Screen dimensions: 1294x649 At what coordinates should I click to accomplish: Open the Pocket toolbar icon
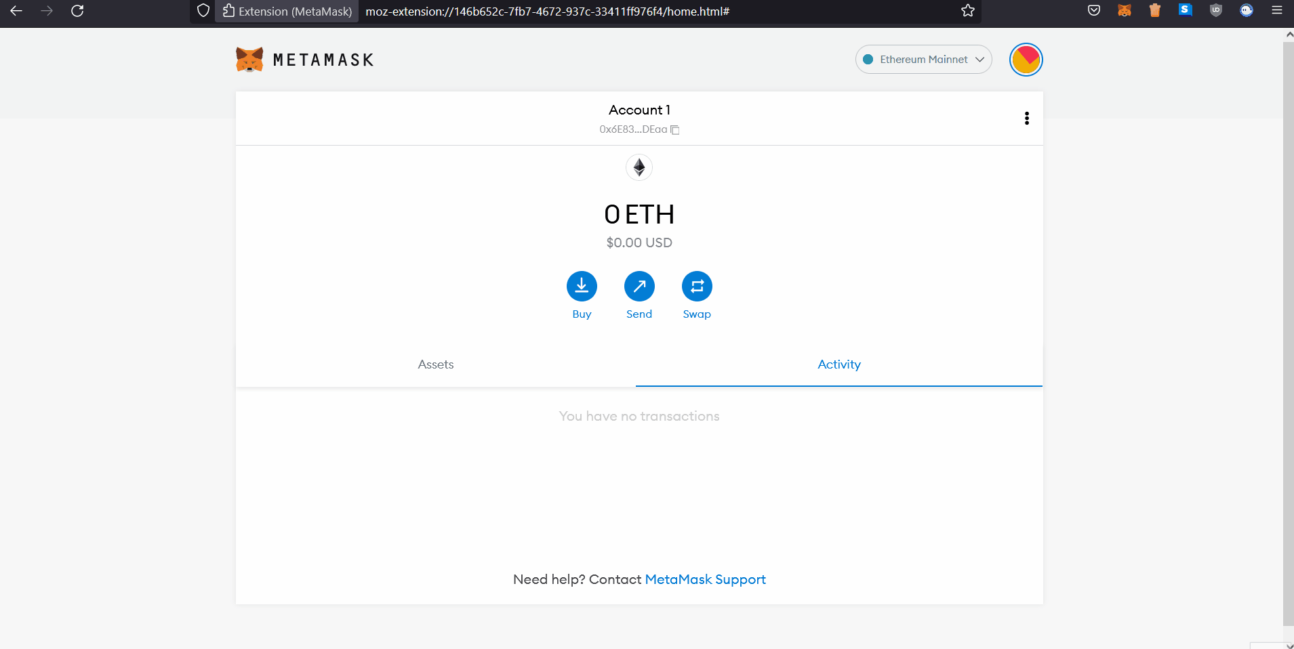1094,10
